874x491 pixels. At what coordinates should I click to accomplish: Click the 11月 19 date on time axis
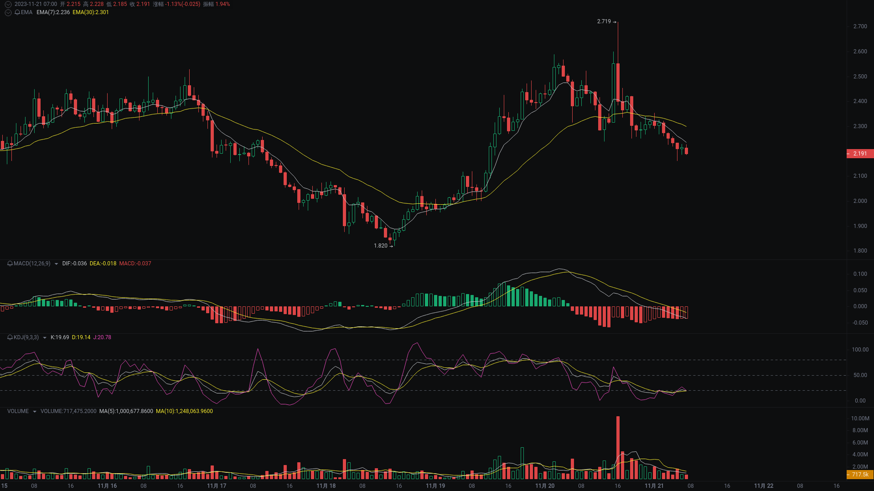[435, 486]
